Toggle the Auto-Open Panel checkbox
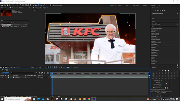 tap(53, 5)
